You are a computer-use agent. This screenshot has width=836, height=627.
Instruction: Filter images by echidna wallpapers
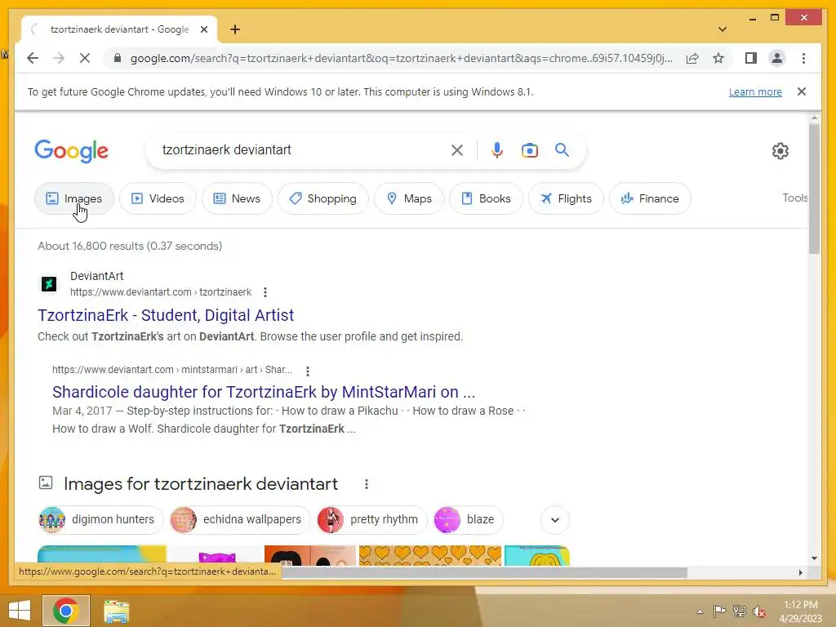[239, 520]
